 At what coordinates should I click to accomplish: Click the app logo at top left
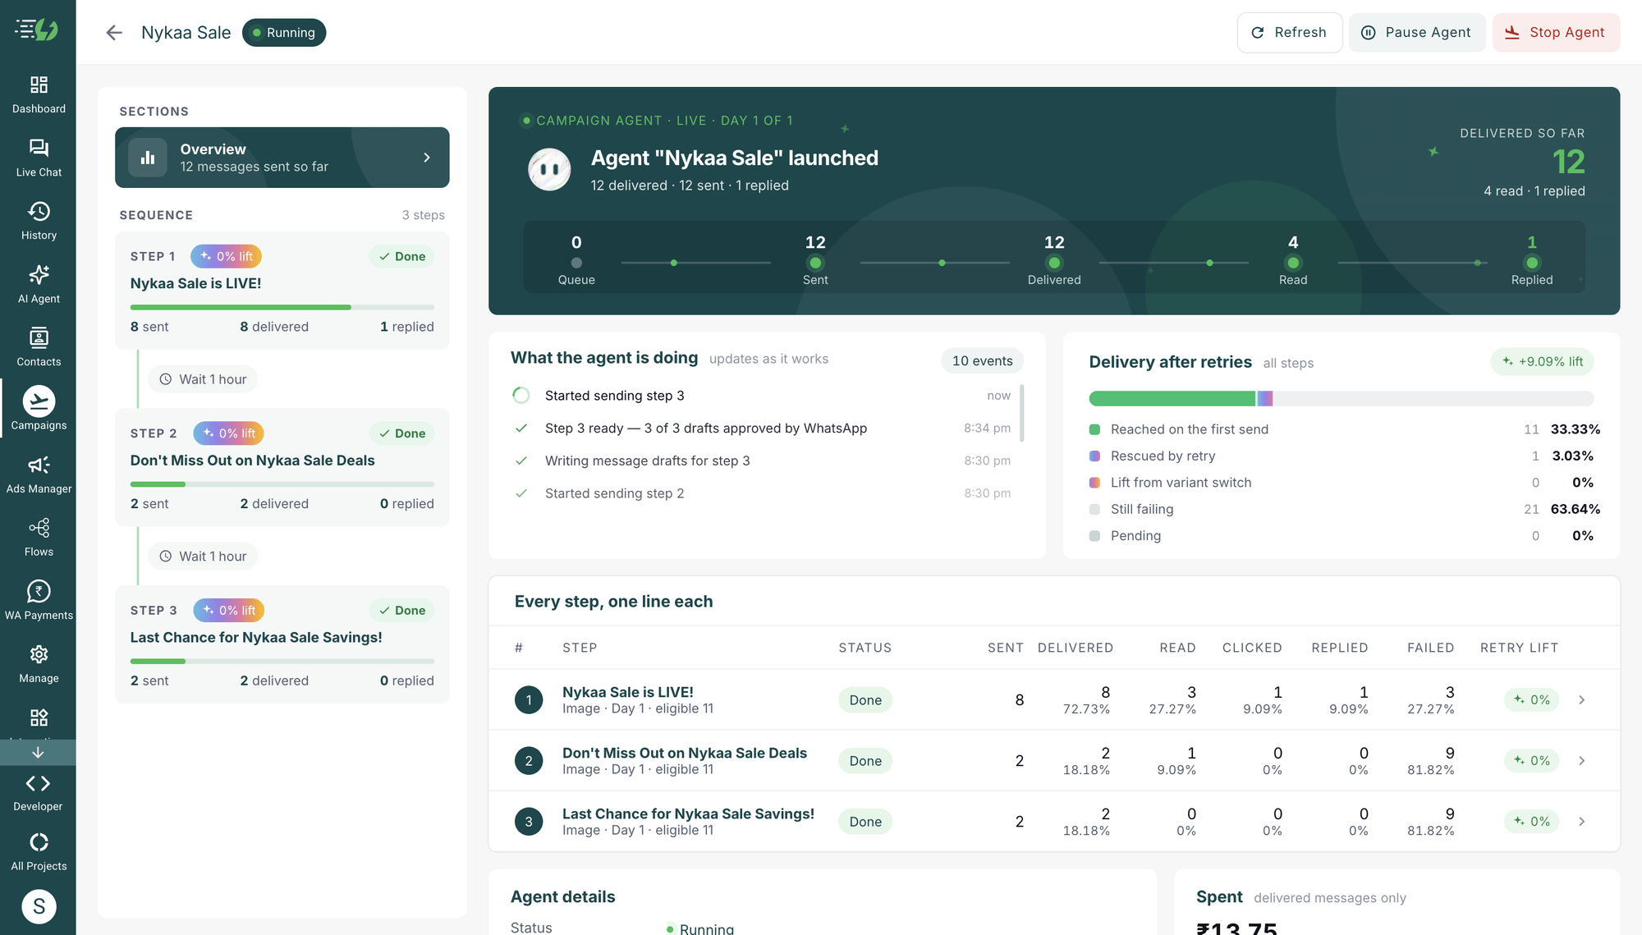click(37, 30)
